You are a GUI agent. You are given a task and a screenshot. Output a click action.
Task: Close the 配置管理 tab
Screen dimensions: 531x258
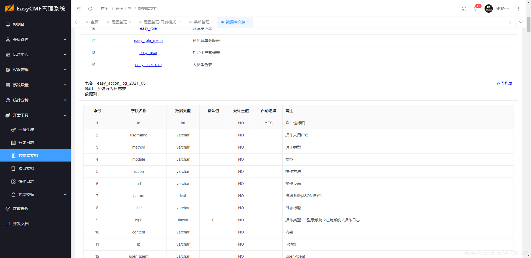pyautogui.click(x=131, y=22)
